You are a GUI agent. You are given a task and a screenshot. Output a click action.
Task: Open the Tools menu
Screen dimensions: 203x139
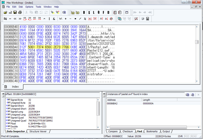pyautogui.click(x=38, y=7)
